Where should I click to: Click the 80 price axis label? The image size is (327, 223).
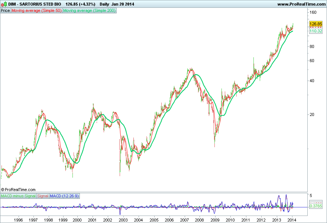(312, 46)
